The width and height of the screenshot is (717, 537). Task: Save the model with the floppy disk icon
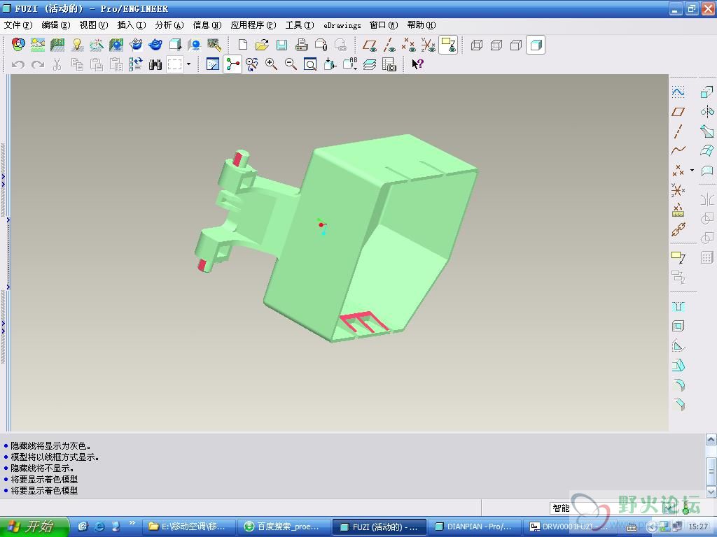click(x=282, y=45)
